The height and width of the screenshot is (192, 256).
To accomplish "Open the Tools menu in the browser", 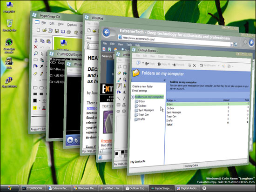I will pyautogui.click(x=129, y=45).
